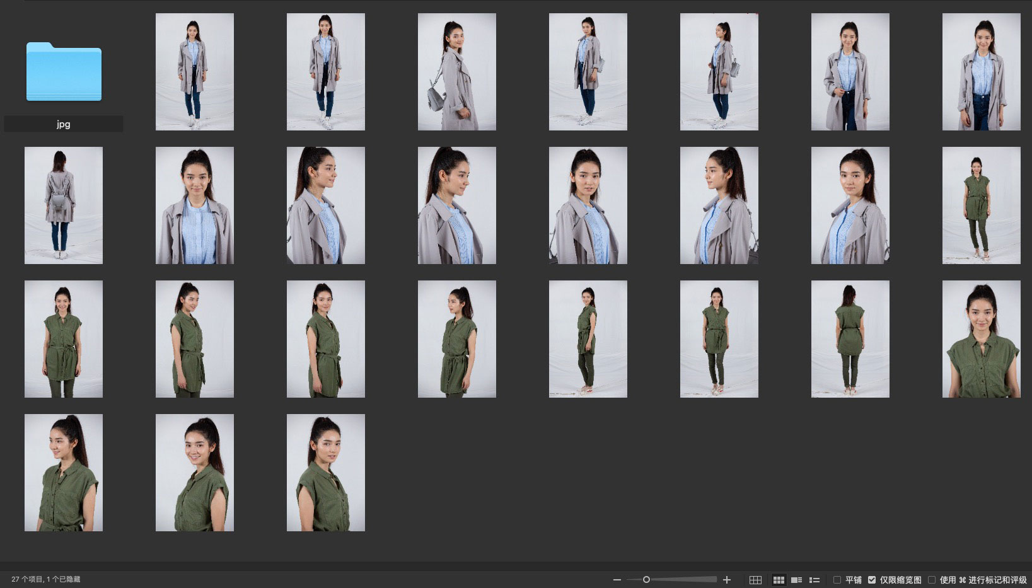Select side profile photo with backpack in first row
The image size is (1032, 588).
tap(456, 72)
